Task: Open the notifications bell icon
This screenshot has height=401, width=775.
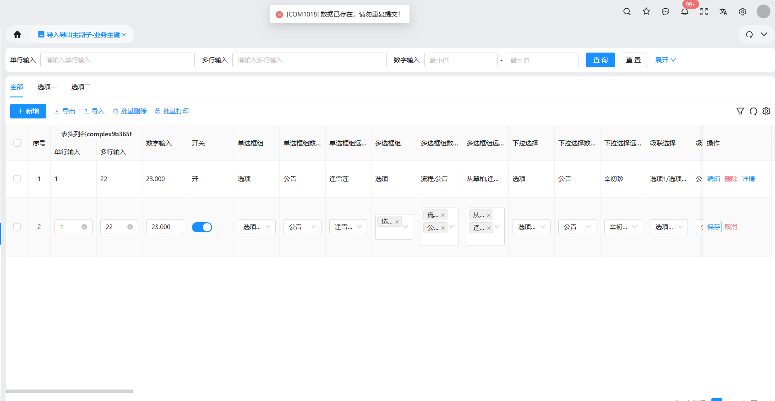Action: pos(685,12)
